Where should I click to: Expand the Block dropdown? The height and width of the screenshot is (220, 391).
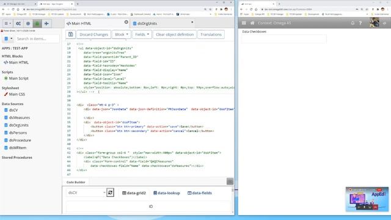(x=122, y=34)
